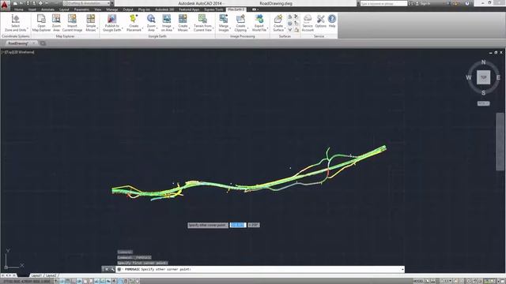Click compass S on the ViewCube
This screenshot has width=506, height=284.
tap(483, 93)
